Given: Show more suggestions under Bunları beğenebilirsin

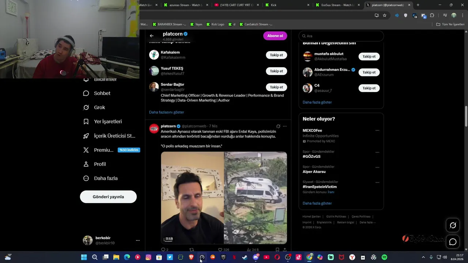Looking at the screenshot, I should click(x=317, y=102).
